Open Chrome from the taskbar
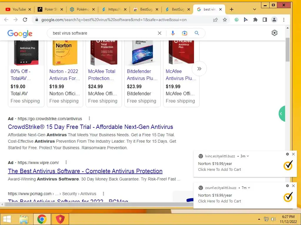Screen dimensions: 301x225 [42, 219]
